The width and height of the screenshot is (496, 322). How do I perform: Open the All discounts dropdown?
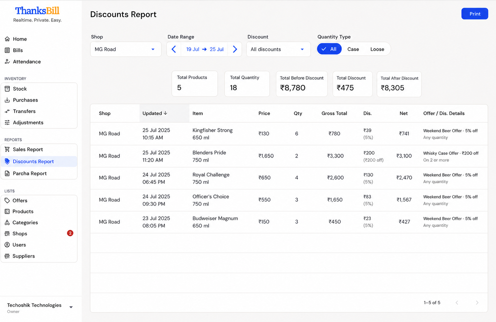278,49
